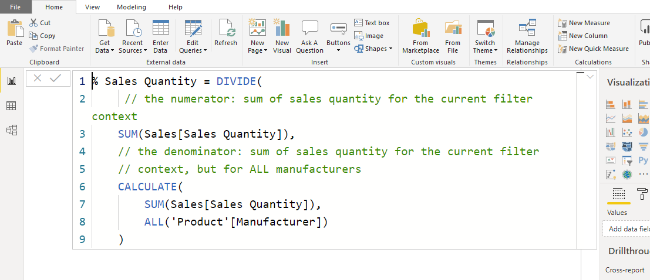Commit the formula with the checkmark
This screenshot has height=280, width=650.
56,78
